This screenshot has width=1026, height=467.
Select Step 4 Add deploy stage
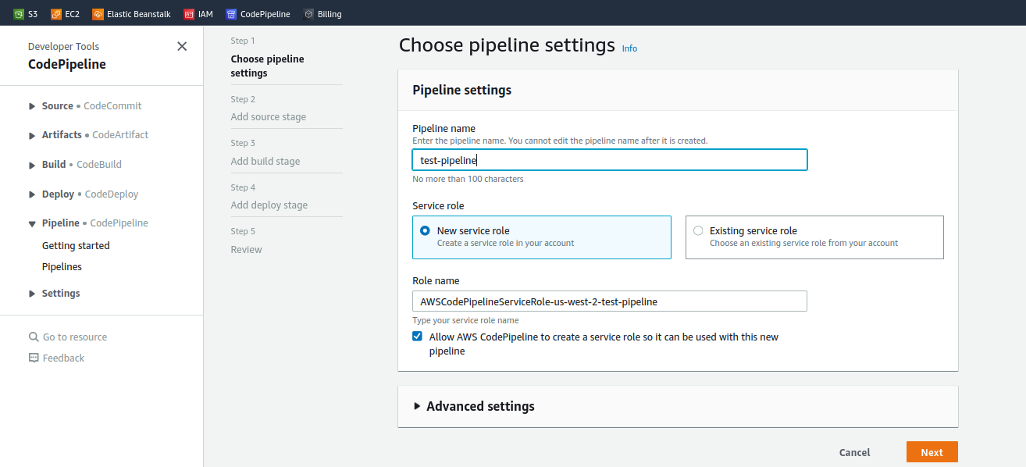[269, 205]
